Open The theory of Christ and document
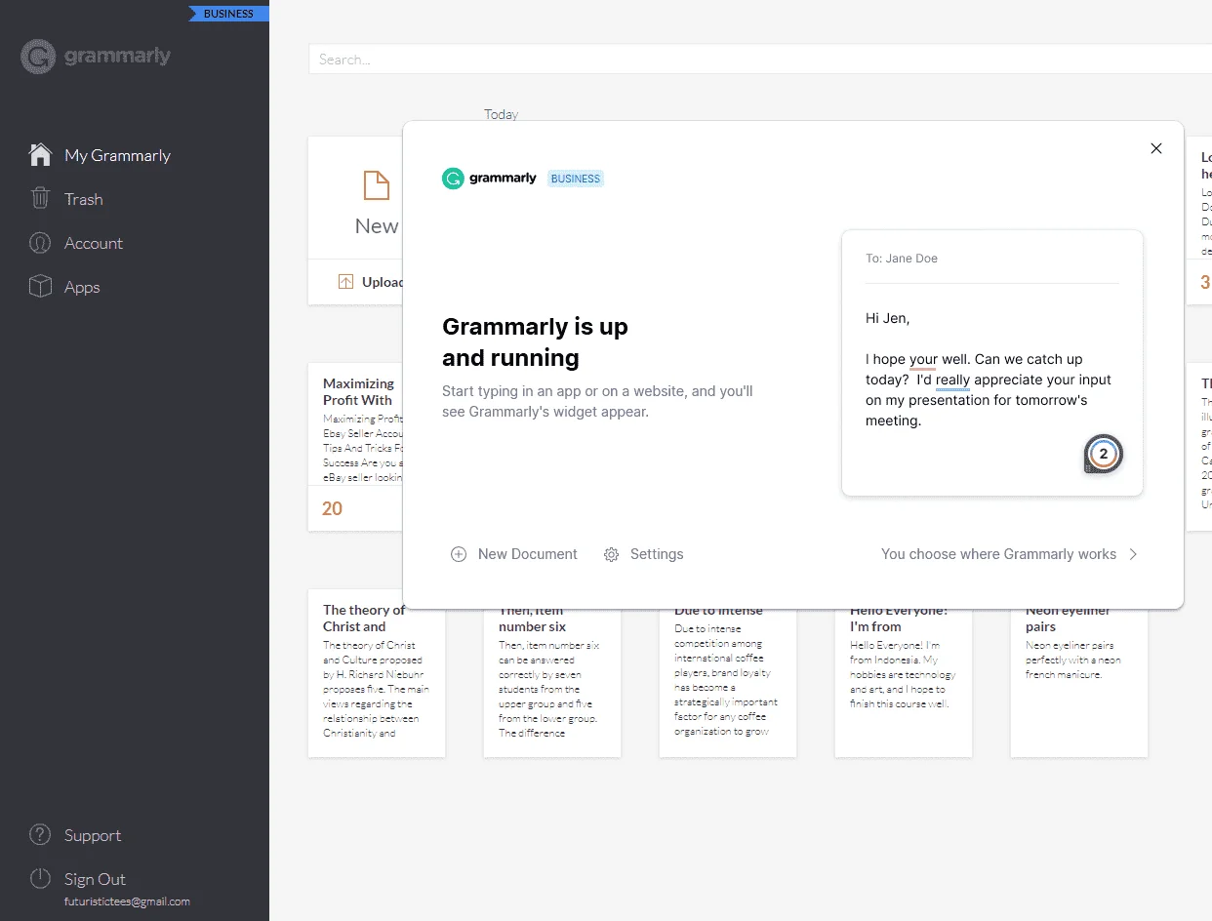The image size is (1212, 921). (377, 673)
